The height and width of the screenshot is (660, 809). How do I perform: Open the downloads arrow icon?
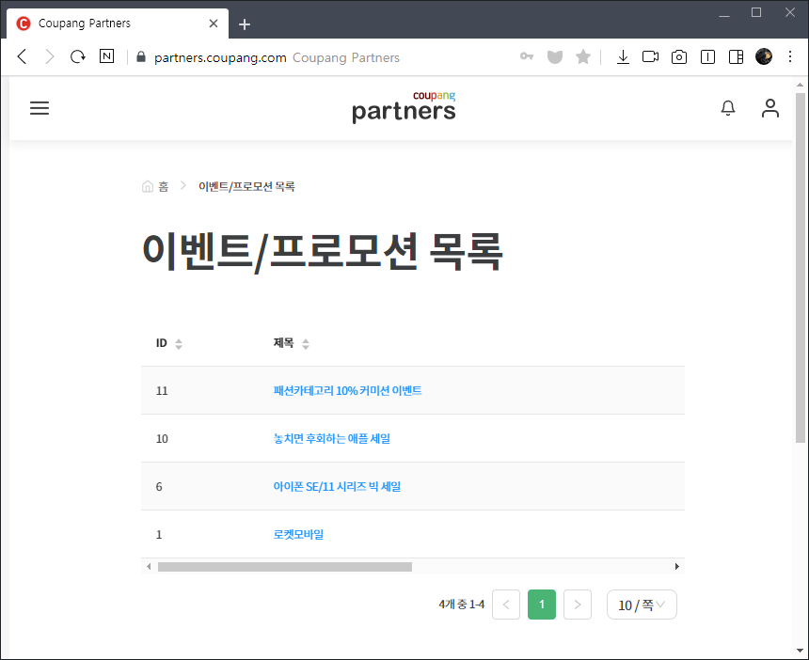coord(623,56)
